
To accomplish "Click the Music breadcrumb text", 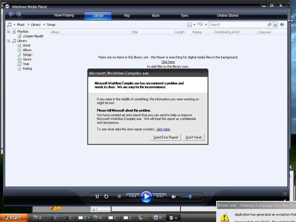I will pos(21,25).
